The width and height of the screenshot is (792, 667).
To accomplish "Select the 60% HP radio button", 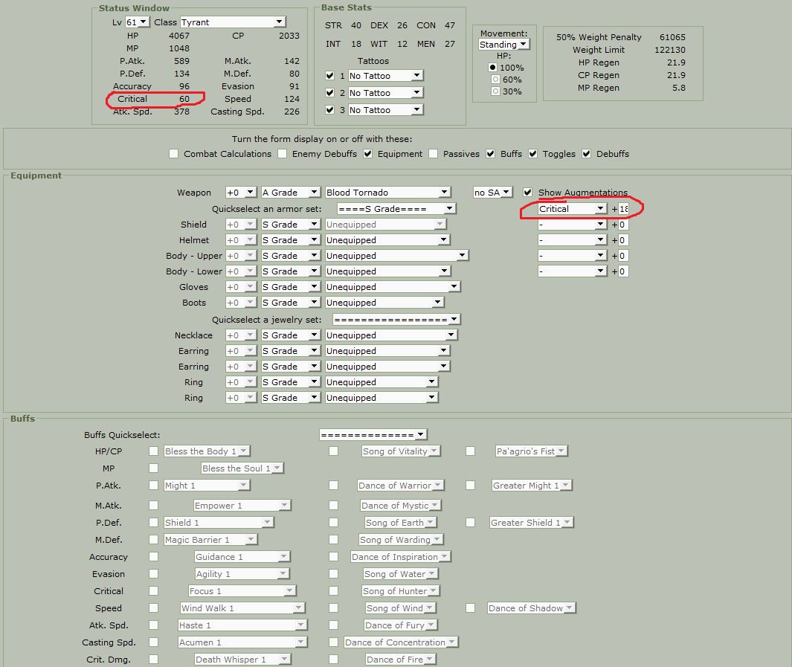I will coord(495,80).
